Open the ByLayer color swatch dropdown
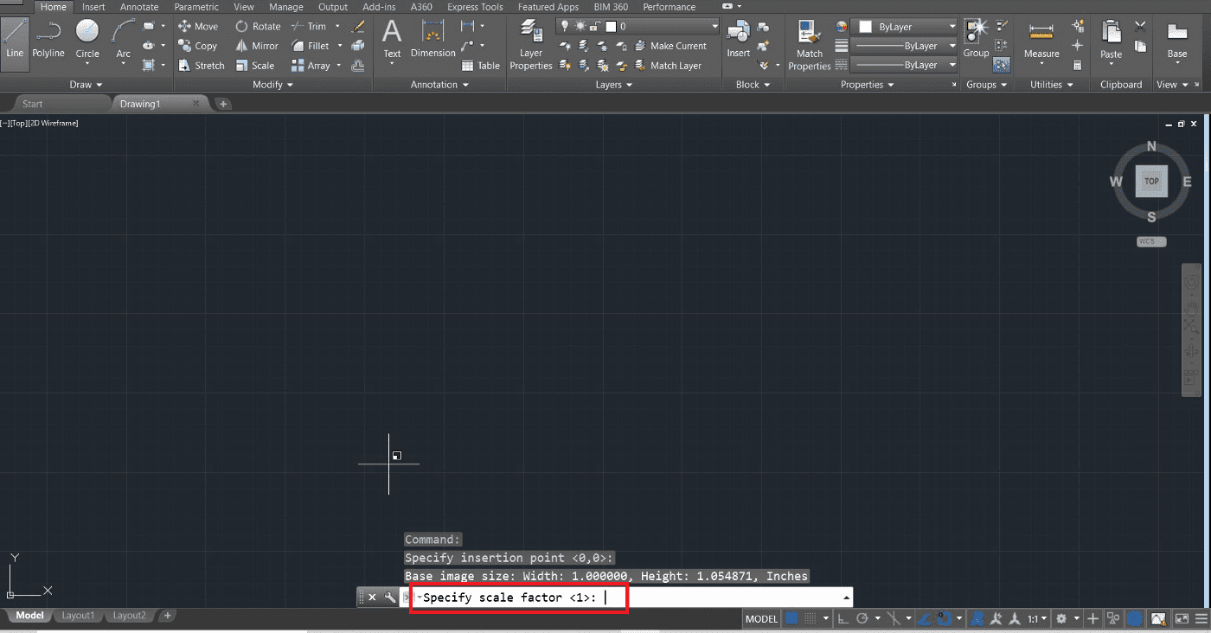 904,27
